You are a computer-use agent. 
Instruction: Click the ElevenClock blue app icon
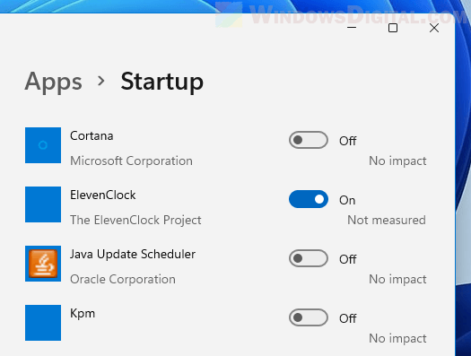pos(43,204)
